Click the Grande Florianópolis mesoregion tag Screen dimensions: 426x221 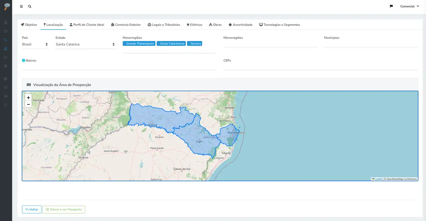pos(139,44)
